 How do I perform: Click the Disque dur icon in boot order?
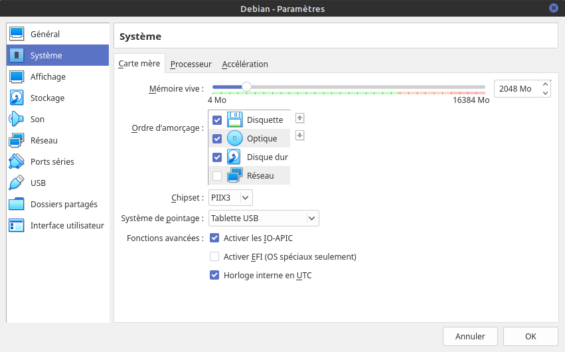[234, 157]
